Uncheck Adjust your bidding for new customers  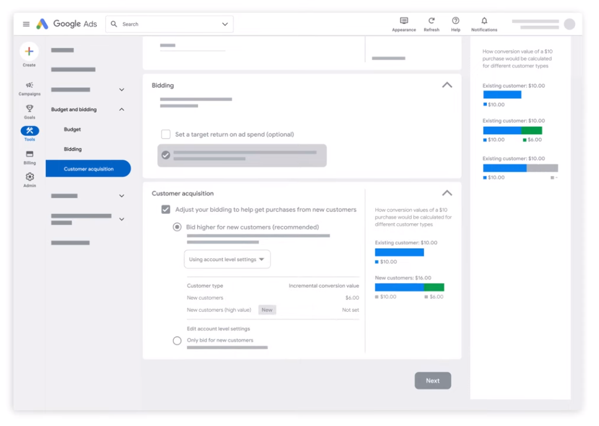pos(166,210)
